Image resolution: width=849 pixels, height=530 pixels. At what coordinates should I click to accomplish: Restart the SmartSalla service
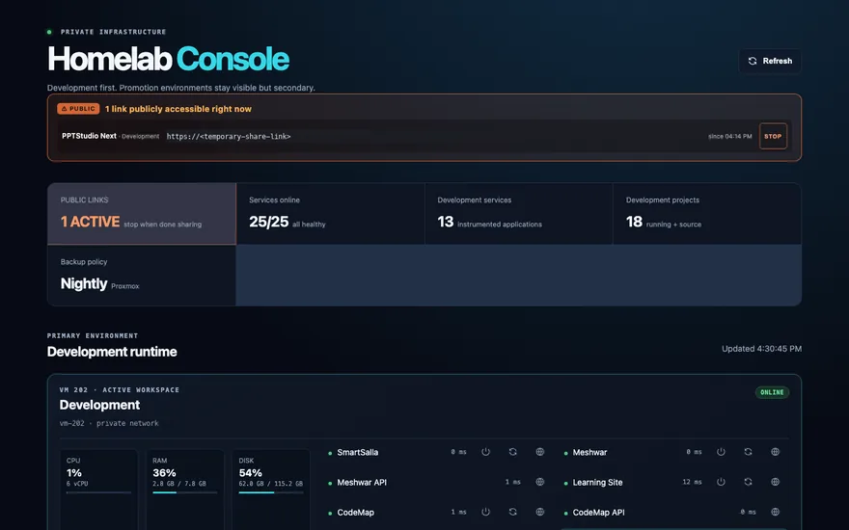pos(512,452)
